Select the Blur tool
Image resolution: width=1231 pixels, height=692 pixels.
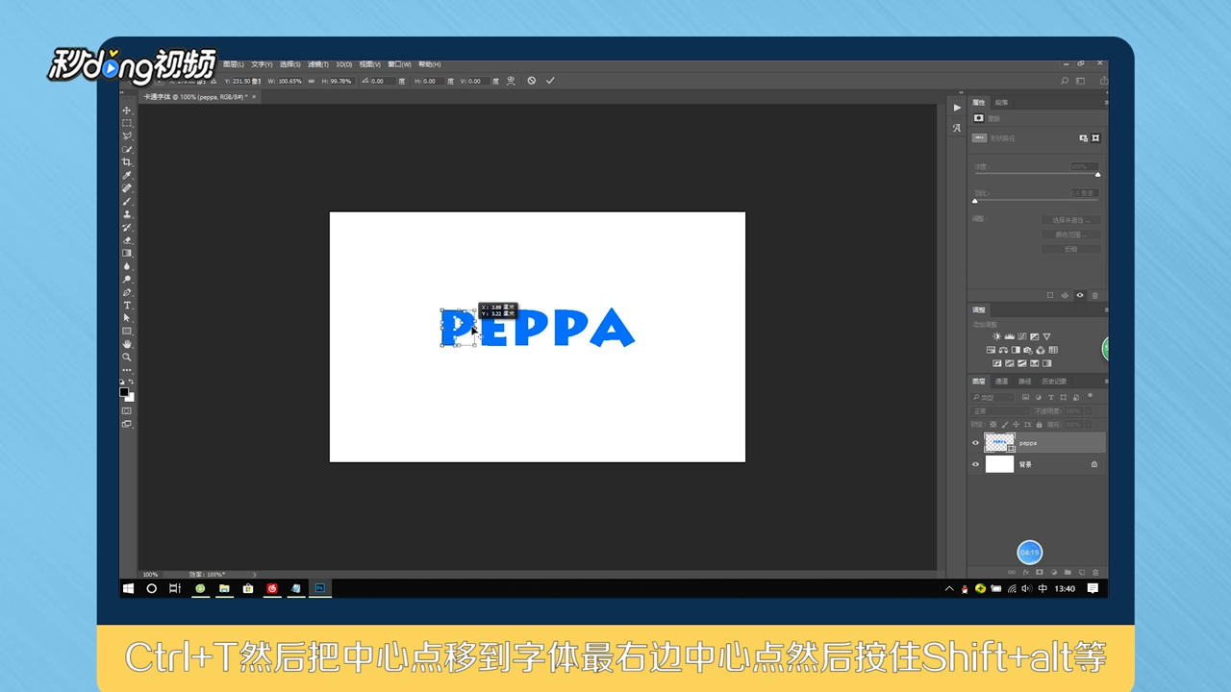pos(127,266)
